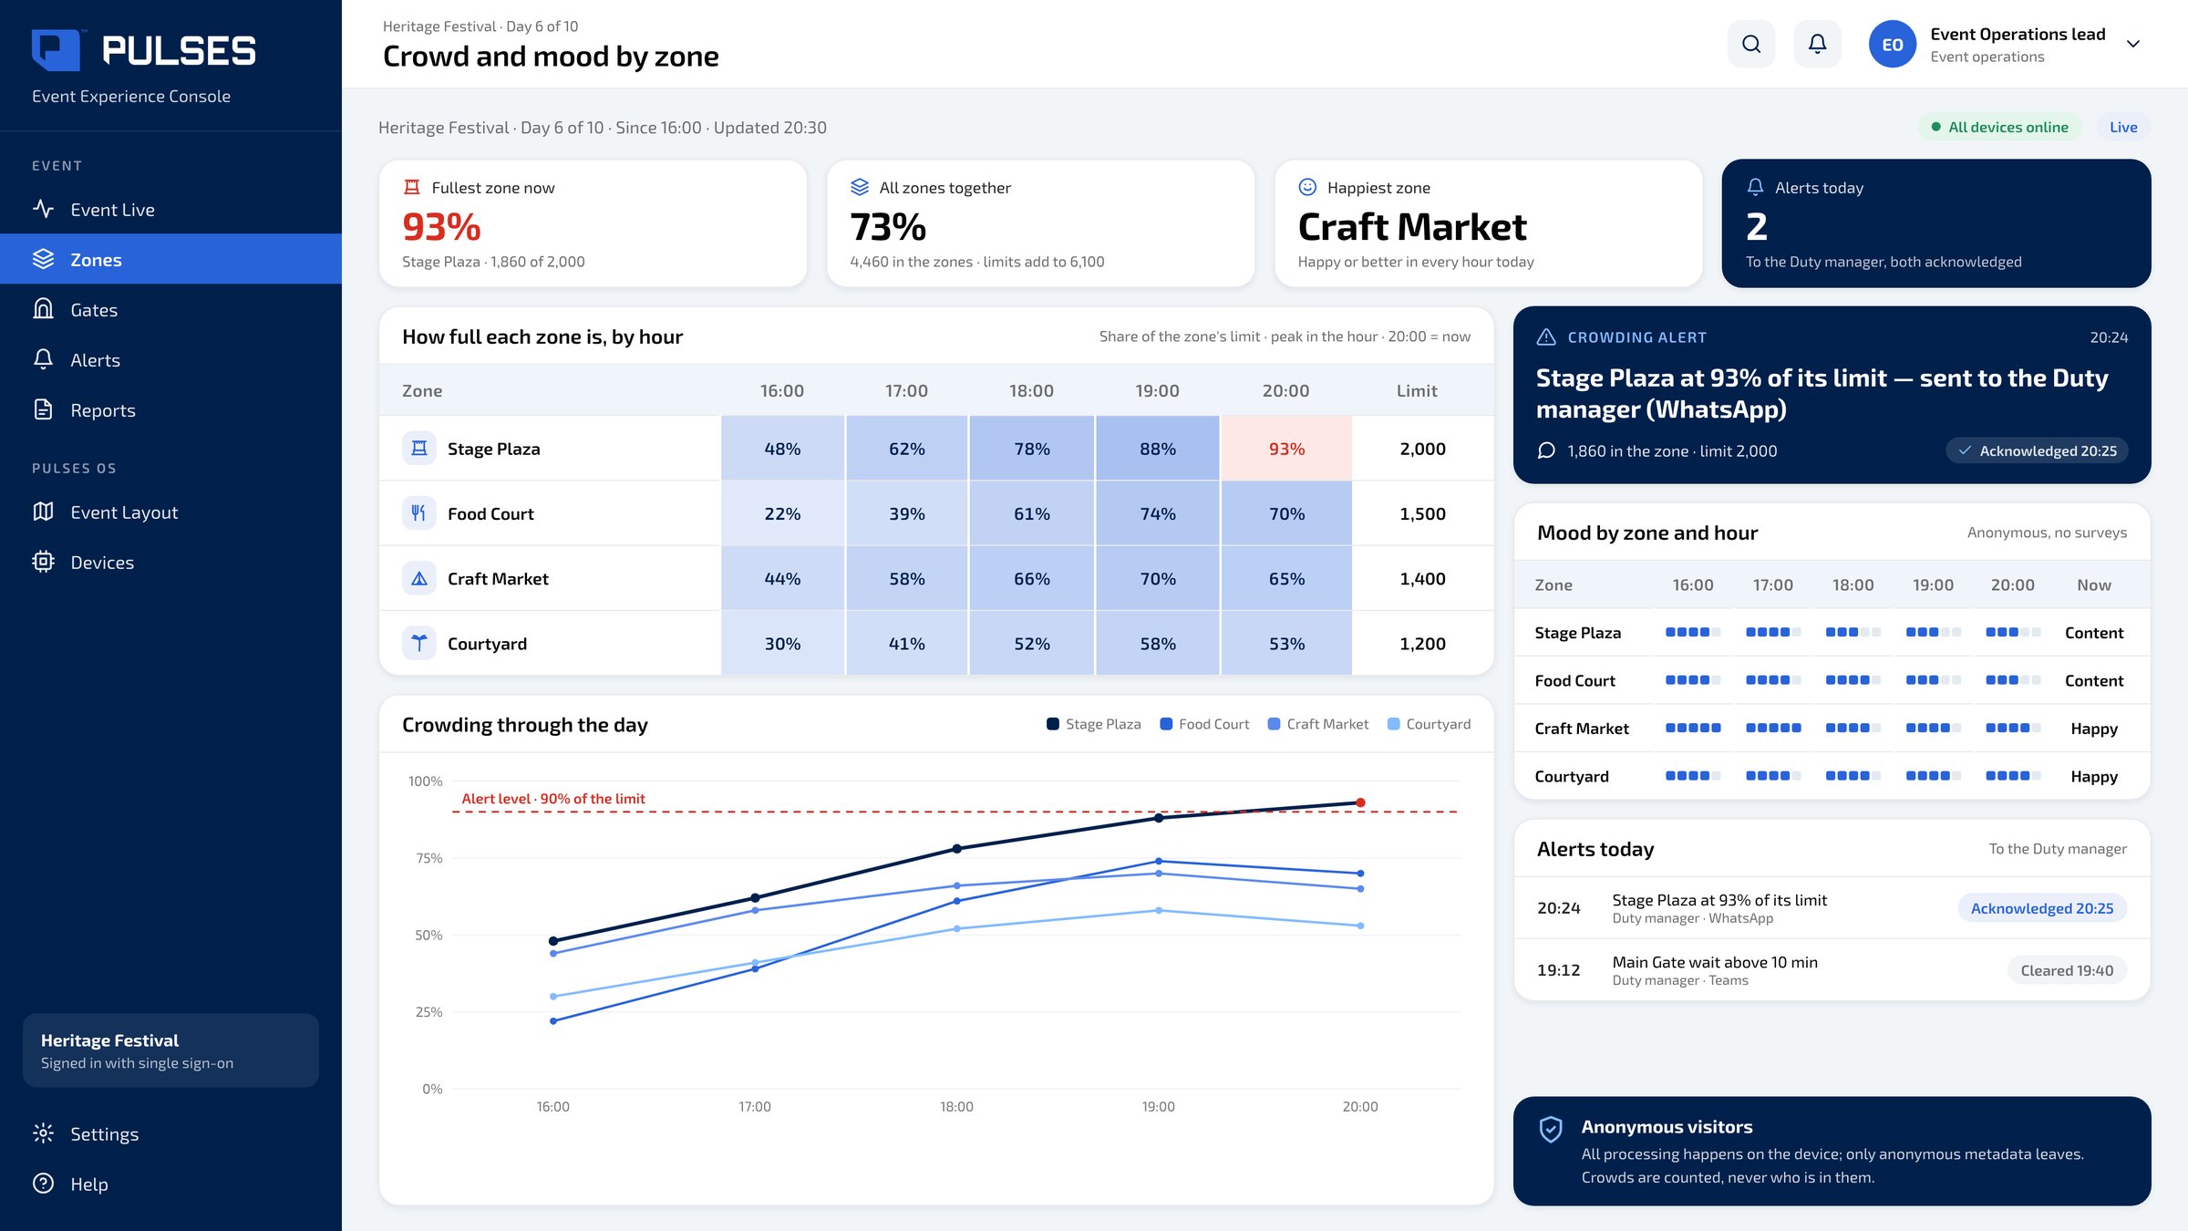Open notifications bell in header

(x=1817, y=44)
